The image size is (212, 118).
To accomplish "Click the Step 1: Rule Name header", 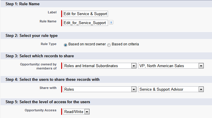I will pos(22,4).
